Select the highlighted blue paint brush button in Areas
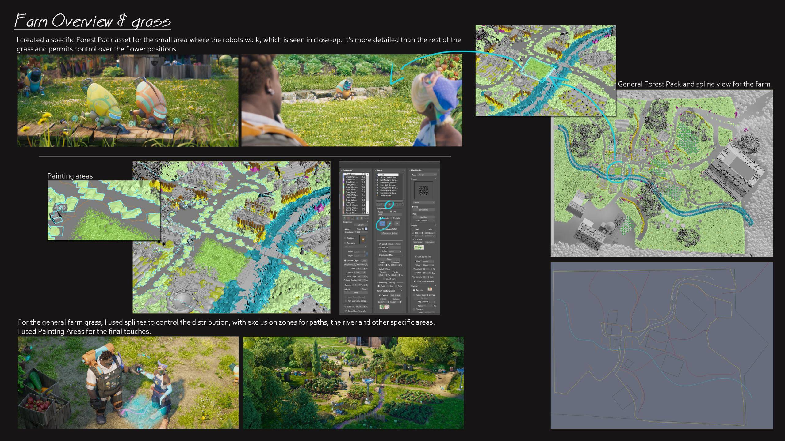The width and height of the screenshot is (785, 441). point(382,224)
